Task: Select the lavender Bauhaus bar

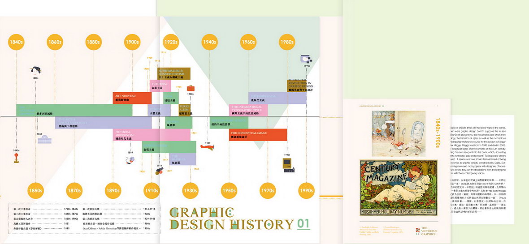Action: tap(182, 159)
